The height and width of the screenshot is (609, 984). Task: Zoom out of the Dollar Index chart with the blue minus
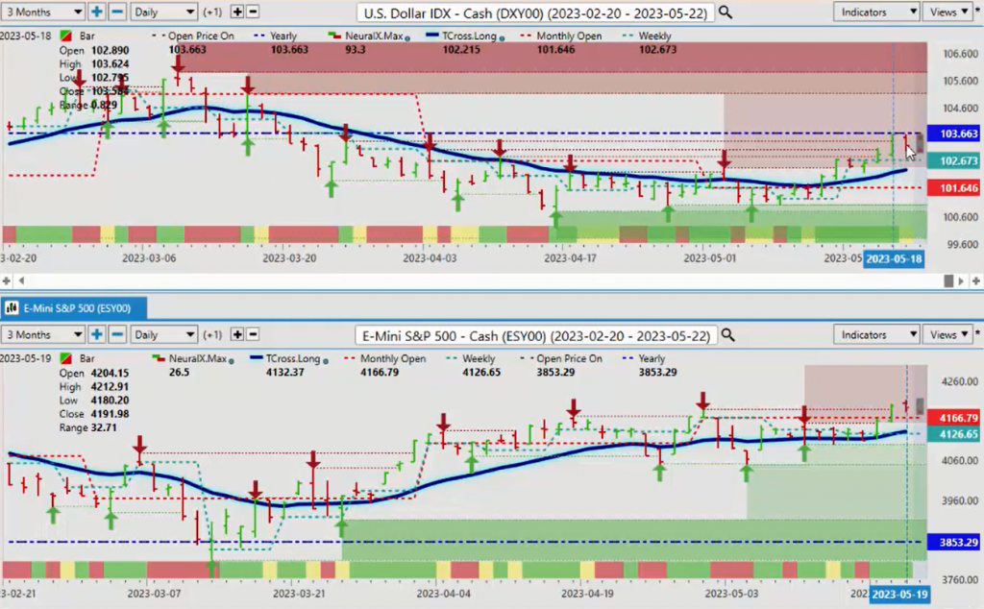coord(117,12)
